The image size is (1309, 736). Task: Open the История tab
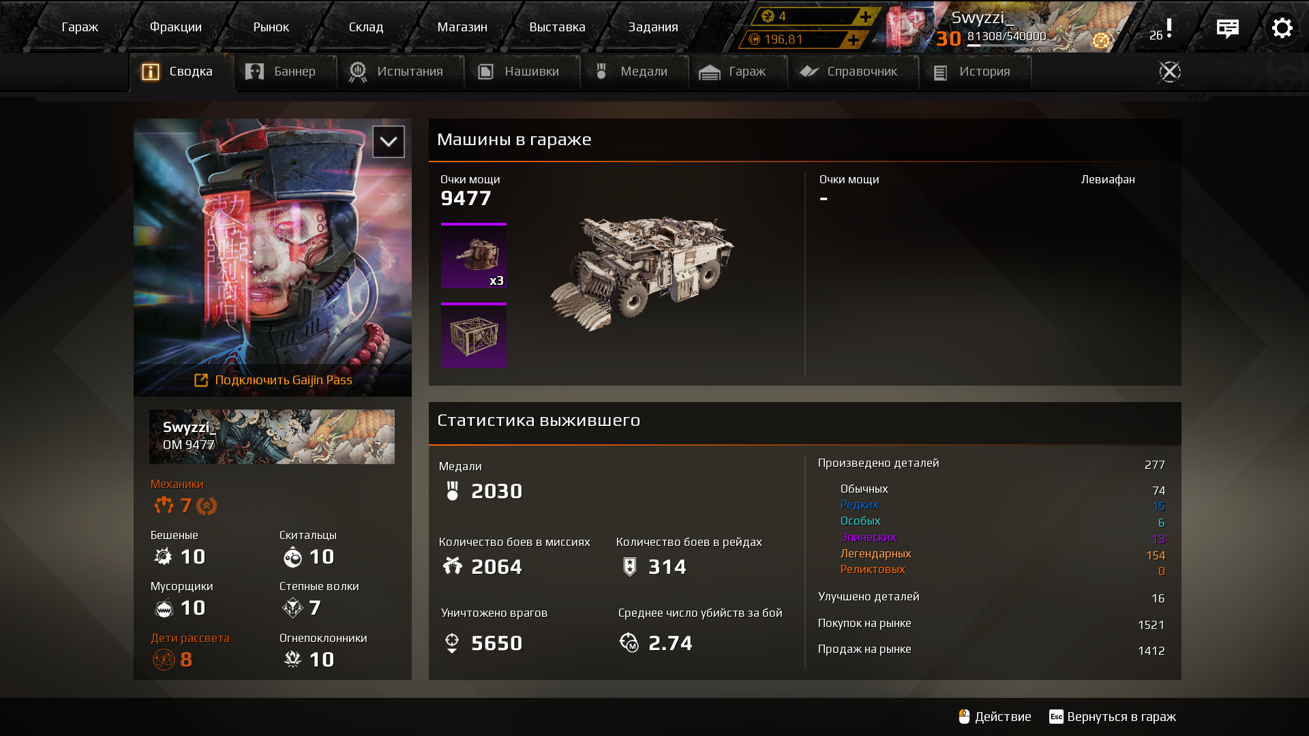(x=975, y=72)
